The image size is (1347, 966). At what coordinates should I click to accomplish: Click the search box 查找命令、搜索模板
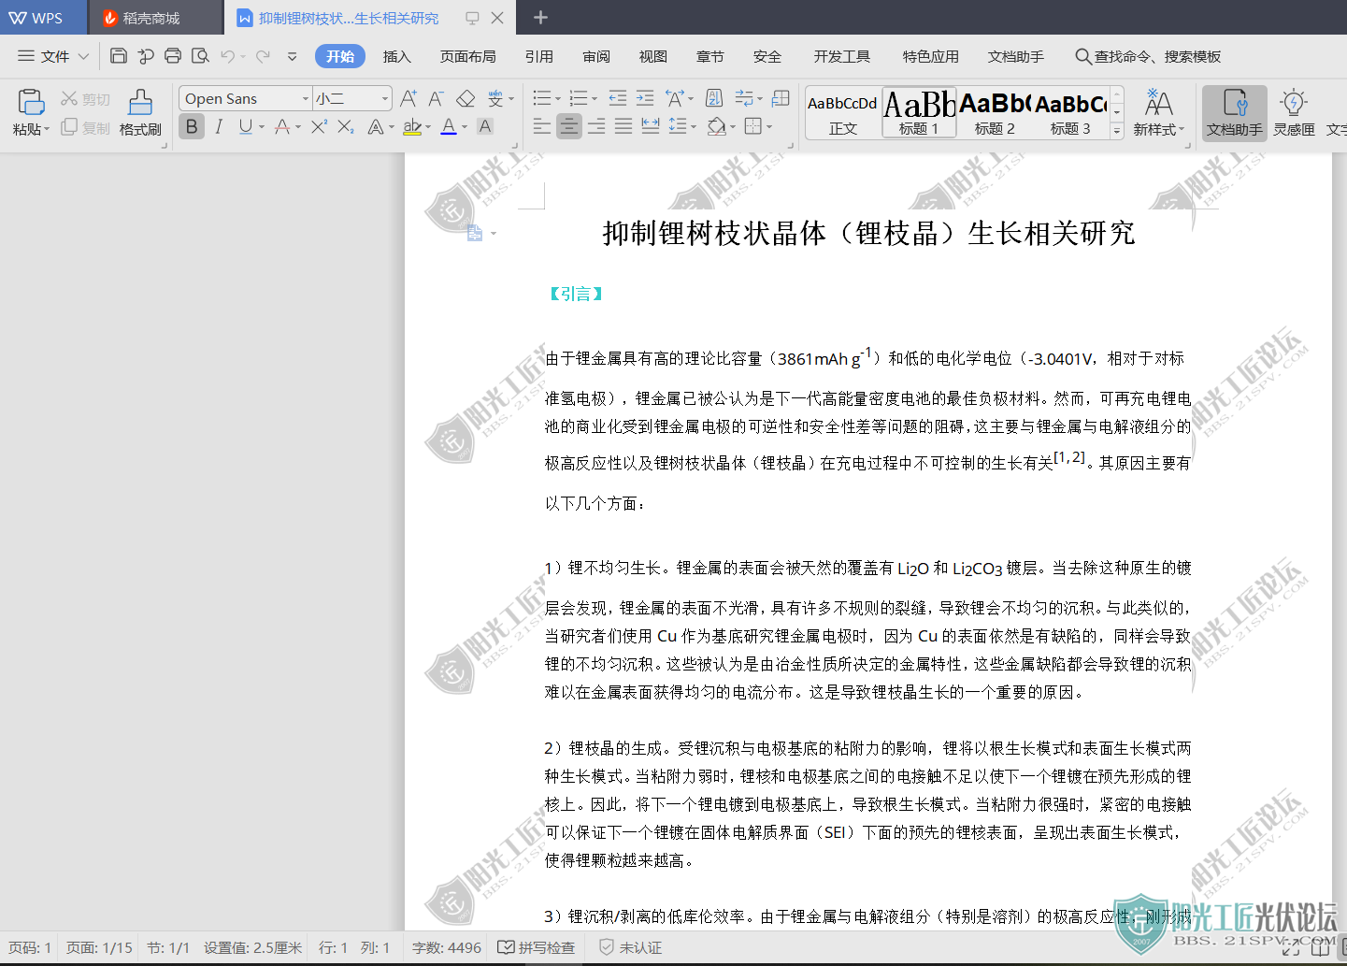[x=1148, y=56]
